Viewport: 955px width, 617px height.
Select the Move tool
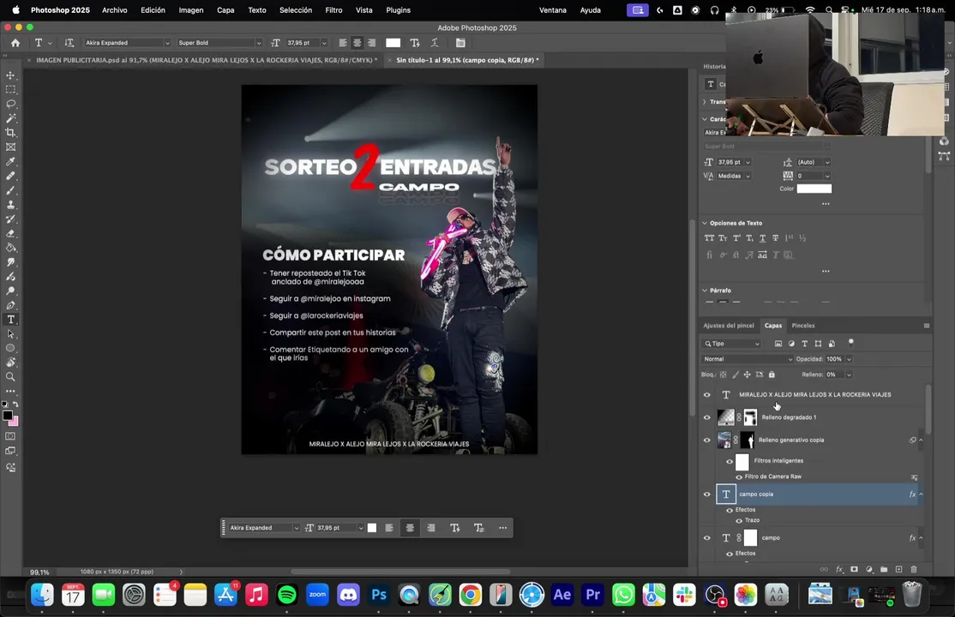pos(10,75)
